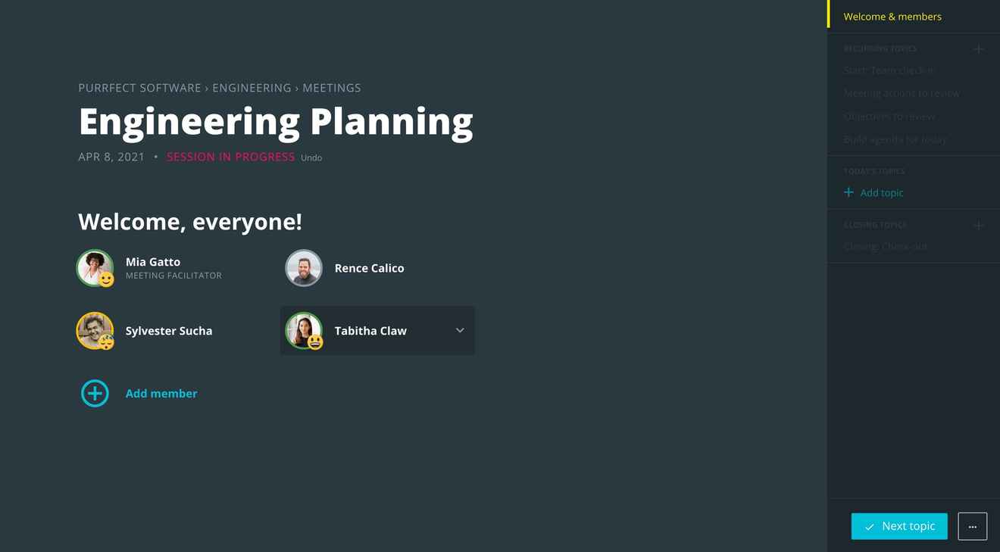Click Tabitha Claw's grinning mood emoji

click(x=315, y=342)
